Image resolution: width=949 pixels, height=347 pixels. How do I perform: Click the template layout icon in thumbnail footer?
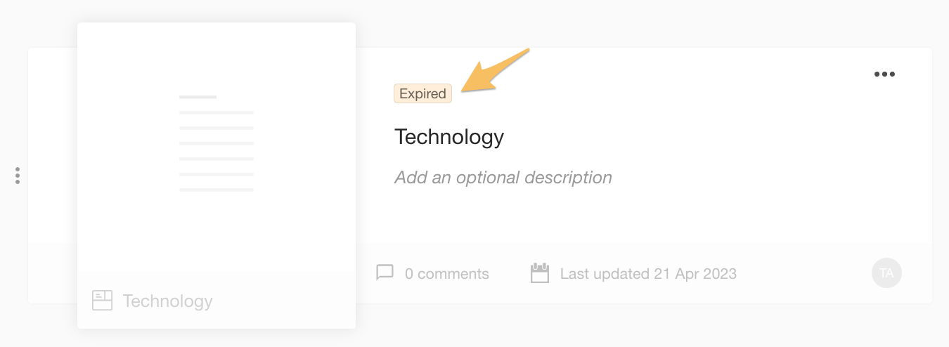103,301
